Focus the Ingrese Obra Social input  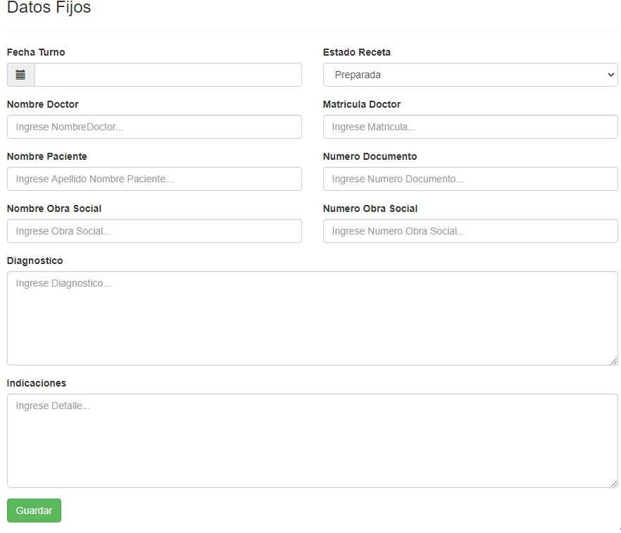pos(154,231)
